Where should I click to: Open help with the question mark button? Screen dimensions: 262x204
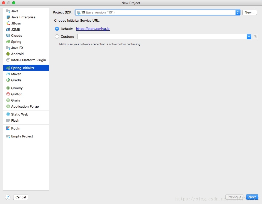tap(8, 197)
